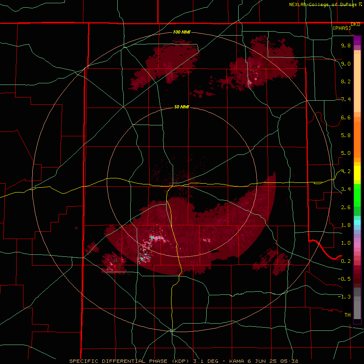The height and width of the screenshot is (364, 364).
Task: Click the 6.6 legend value
Action: (x=346, y=117)
